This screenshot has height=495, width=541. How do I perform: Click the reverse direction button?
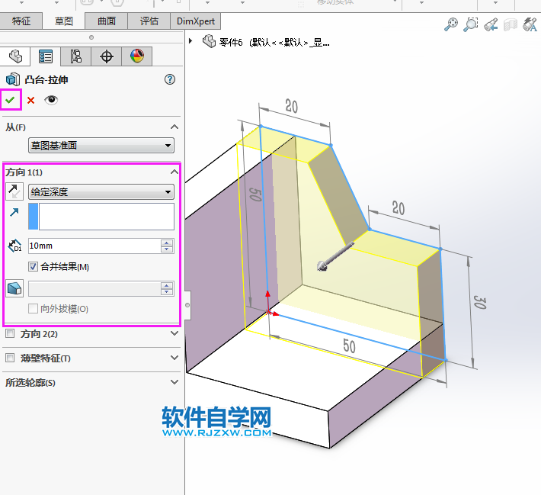[x=14, y=191]
